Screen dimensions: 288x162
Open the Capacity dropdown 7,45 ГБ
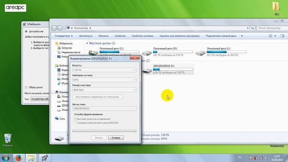point(104,70)
